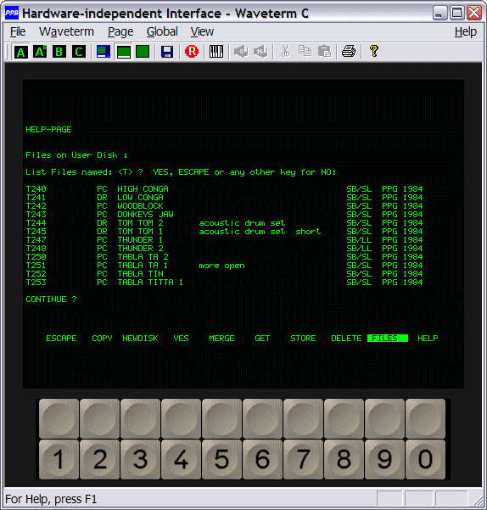This screenshot has height=510, width=487.
Task: Click the T244 TOM TOM 2 file row
Action: [x=224, y=223]
